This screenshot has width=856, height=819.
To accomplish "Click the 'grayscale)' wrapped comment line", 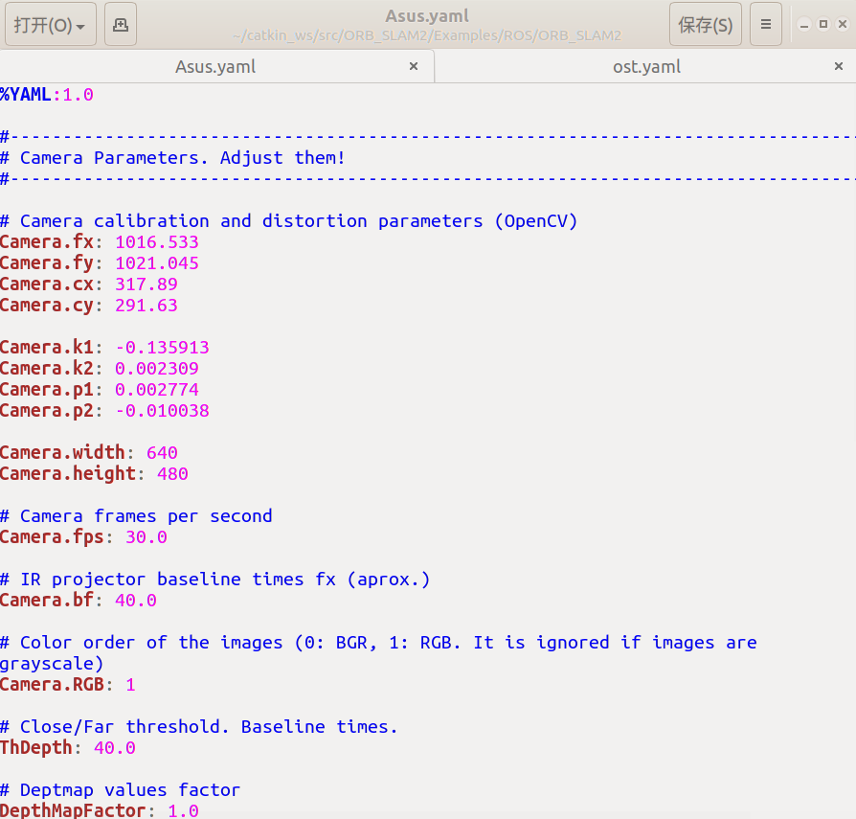I will coord(52,664).
